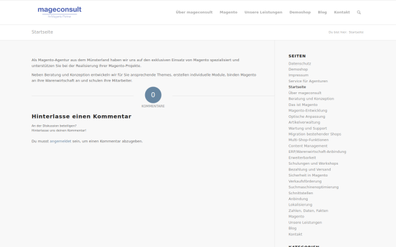Open Zahlen, Daten, Fakten link
This screenshot has width=396, height=247.
point(308,211)
